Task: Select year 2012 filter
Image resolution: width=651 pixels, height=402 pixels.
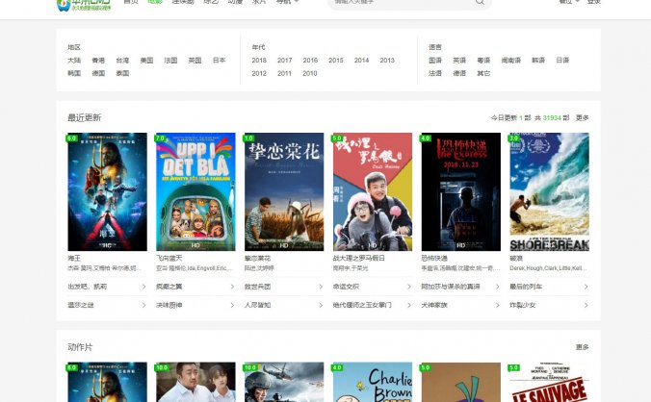Action: click(x=259, y=73)
